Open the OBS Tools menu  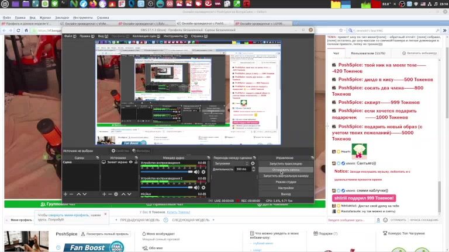[x=174, y=36]
